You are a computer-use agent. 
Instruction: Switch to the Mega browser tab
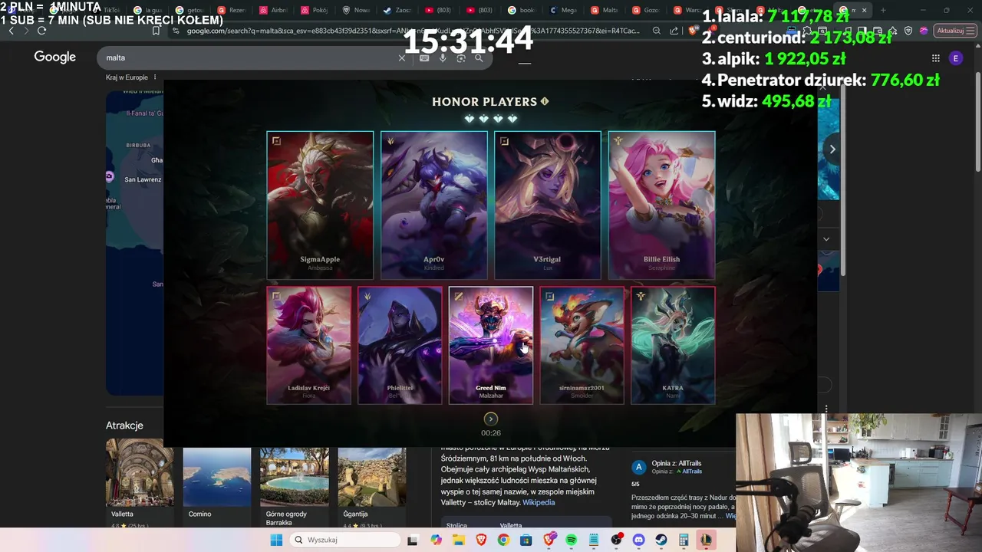564,11
